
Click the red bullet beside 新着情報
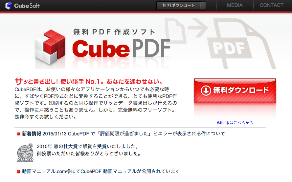18,134
